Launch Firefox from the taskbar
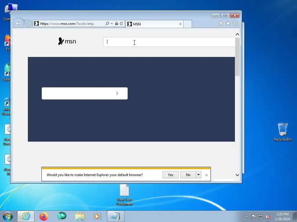 [44, 216]
